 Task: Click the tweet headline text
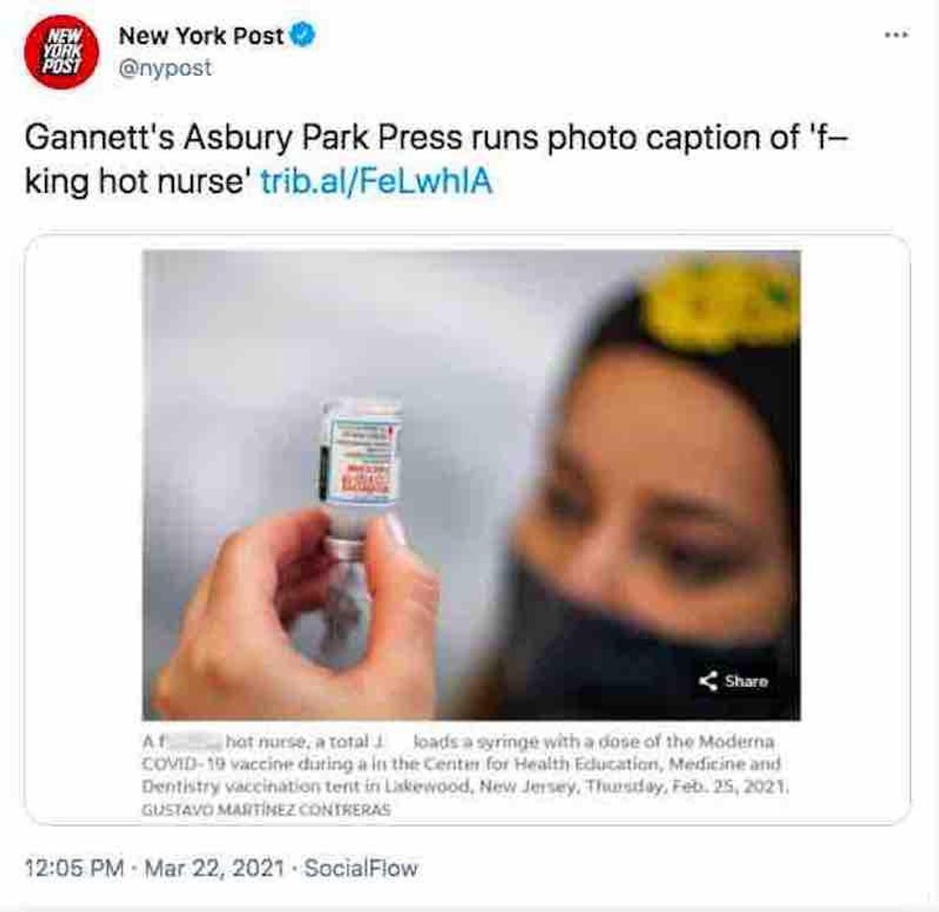[435, 159]
